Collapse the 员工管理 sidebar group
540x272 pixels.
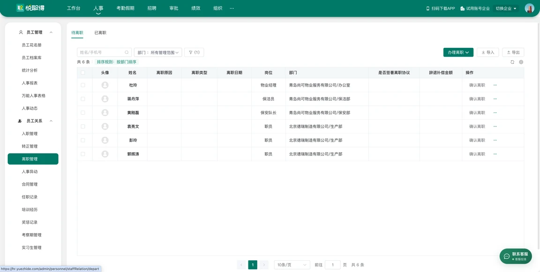(51, 32)
